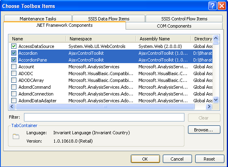Click the AjaxControlToolkit namespace in Accordion row
Screen dimensions: 228x167
[86, 53]
